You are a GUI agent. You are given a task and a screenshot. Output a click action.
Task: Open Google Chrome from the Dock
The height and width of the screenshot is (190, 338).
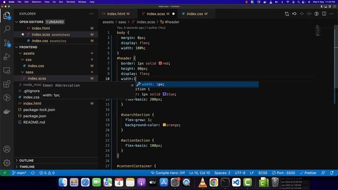click(213, 183)
